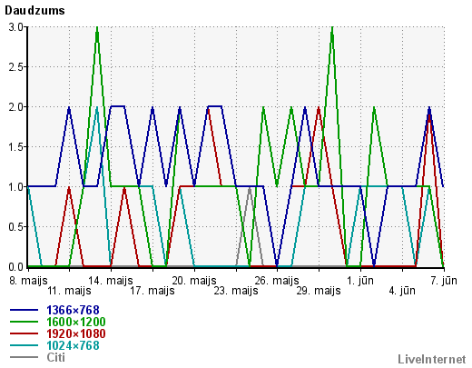The width and height of the screenshot is (472, 368).
Task: Click the green 1600×1200 legend line
Action: tap(25, 322)
